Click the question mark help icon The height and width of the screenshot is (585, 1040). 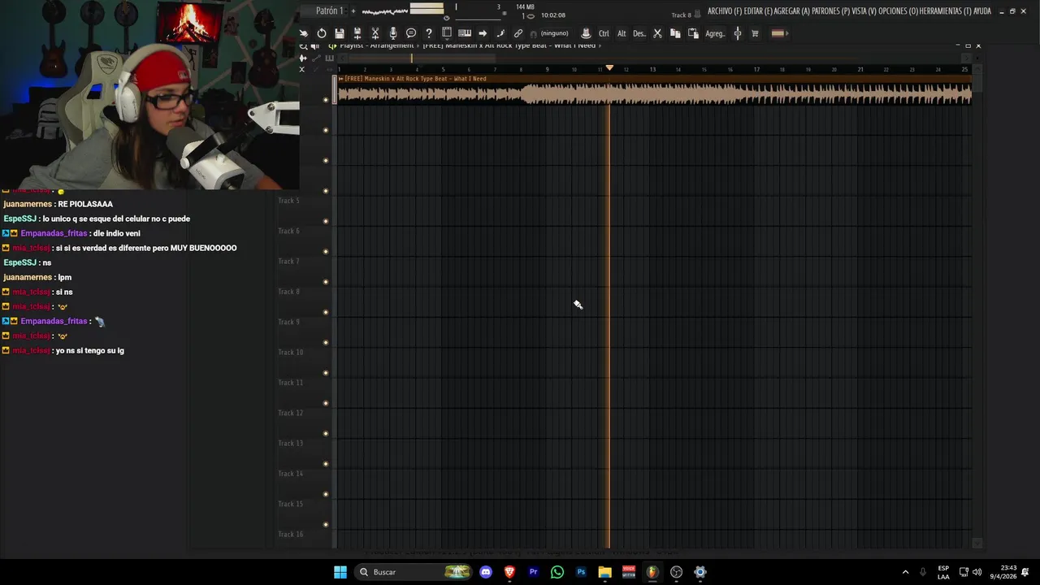coord(429,33)
